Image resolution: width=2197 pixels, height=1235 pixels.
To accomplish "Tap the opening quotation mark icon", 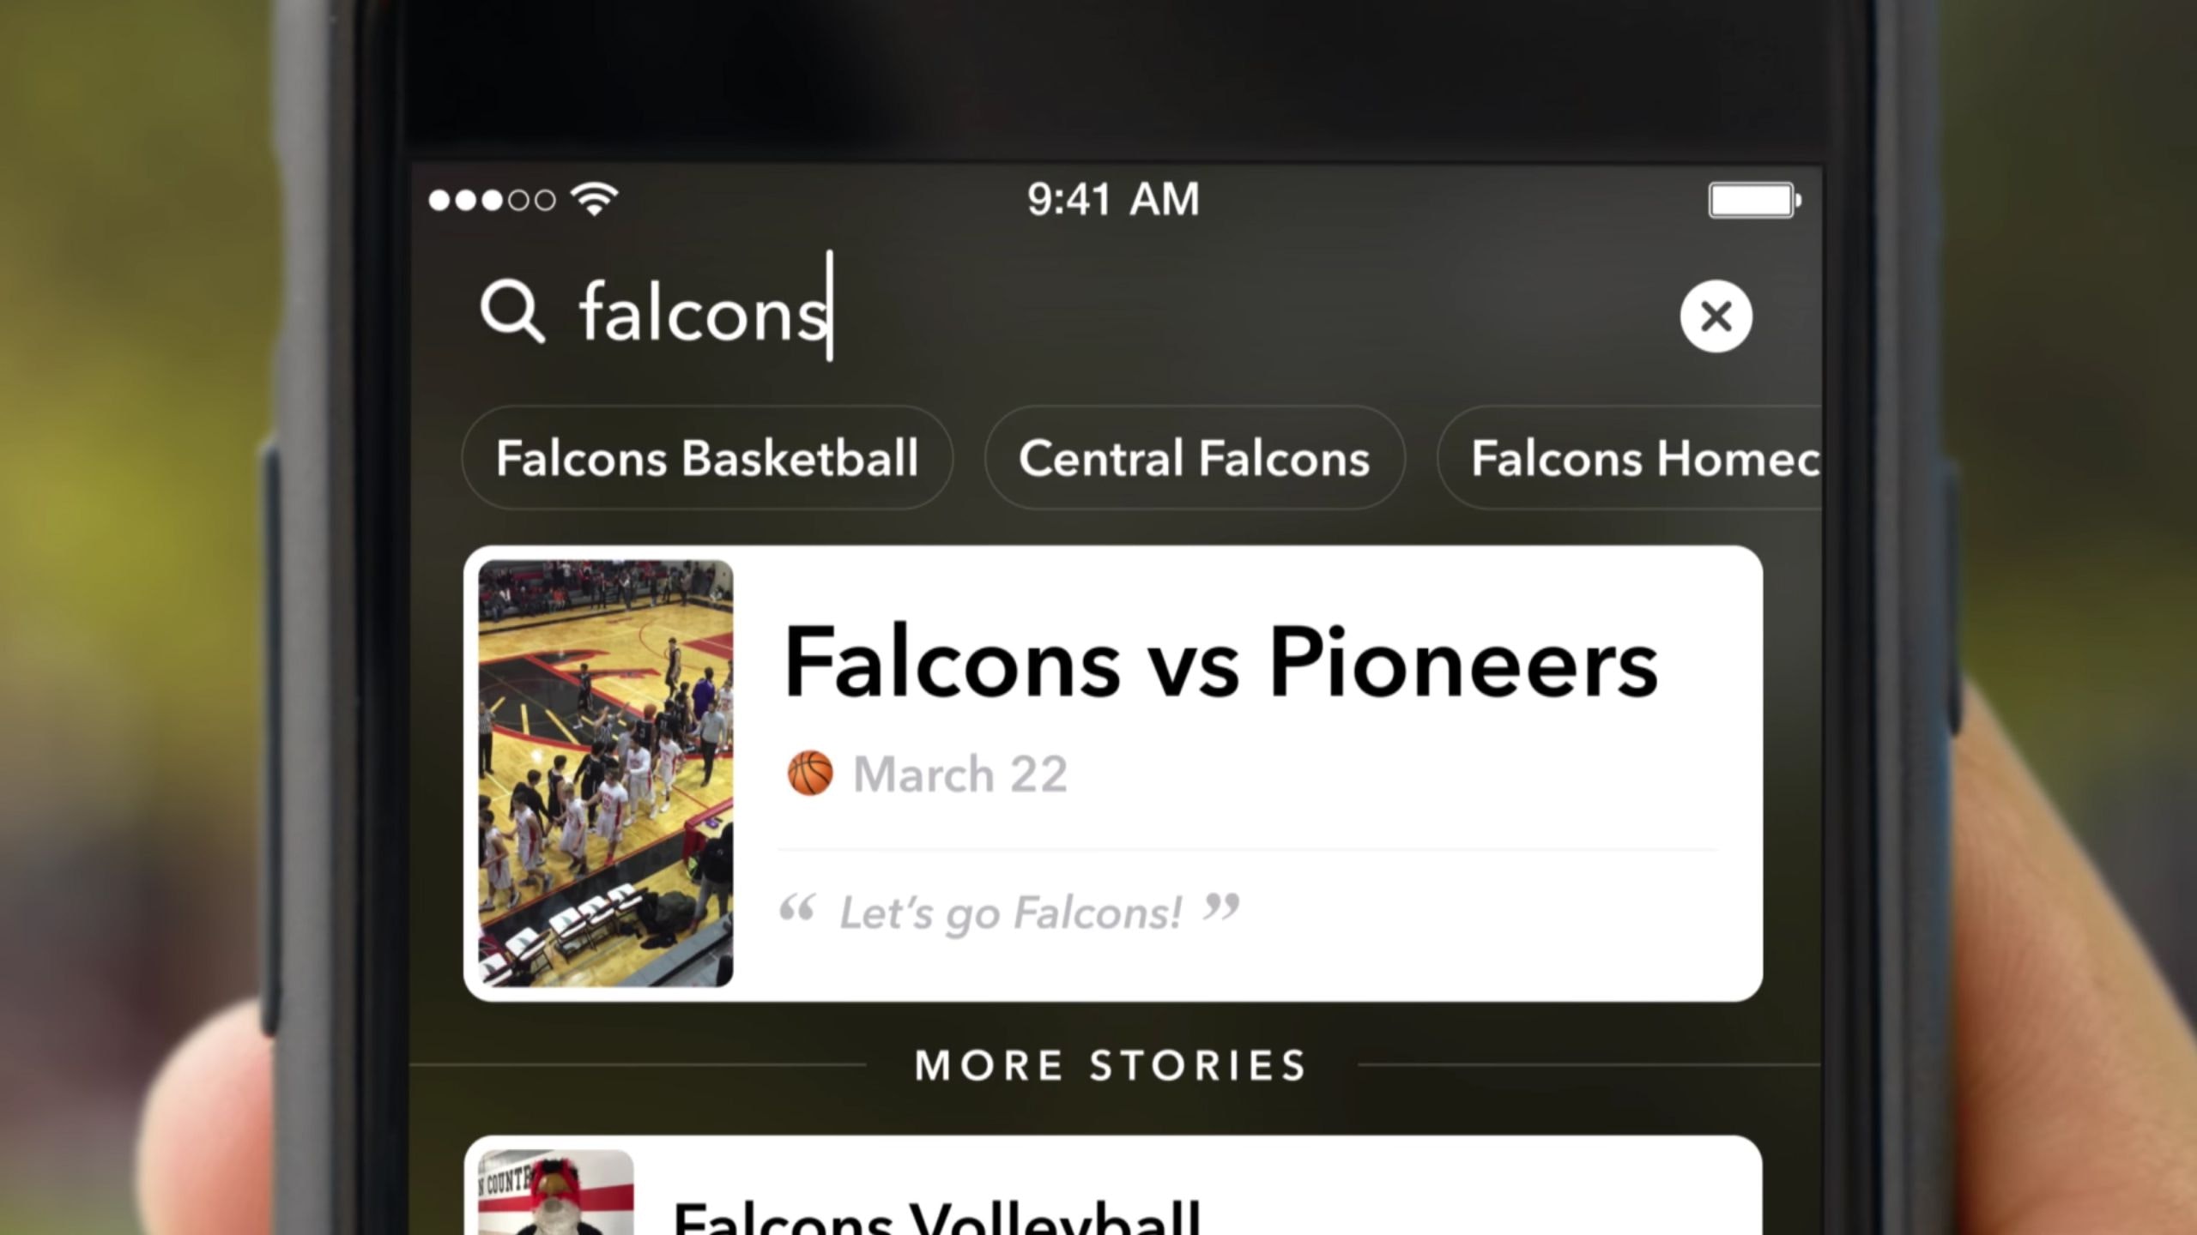I will [796, 908].
